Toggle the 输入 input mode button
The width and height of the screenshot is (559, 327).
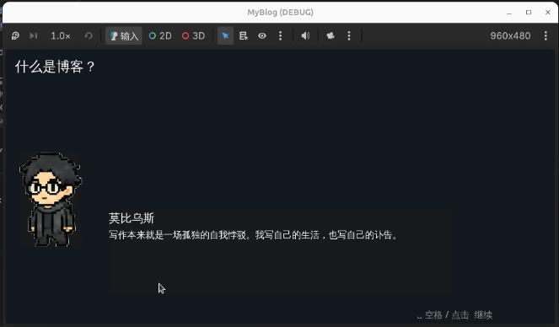tap(124, 35)
